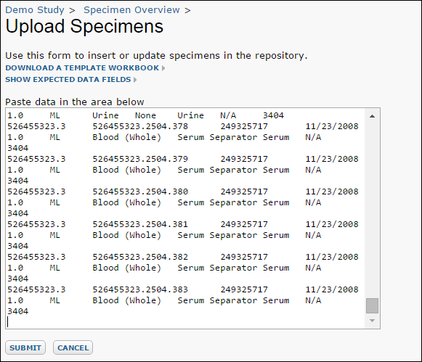Click triangle icon next to Show Expected Data Fields
The height and width of the screenshot is (362, 422).
pyautogui.click(x=135, y=80)
